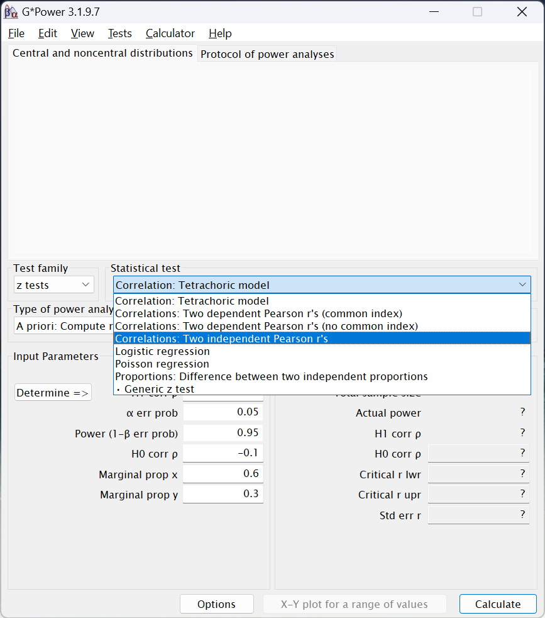Open the Calculator menu

[170, 33]
